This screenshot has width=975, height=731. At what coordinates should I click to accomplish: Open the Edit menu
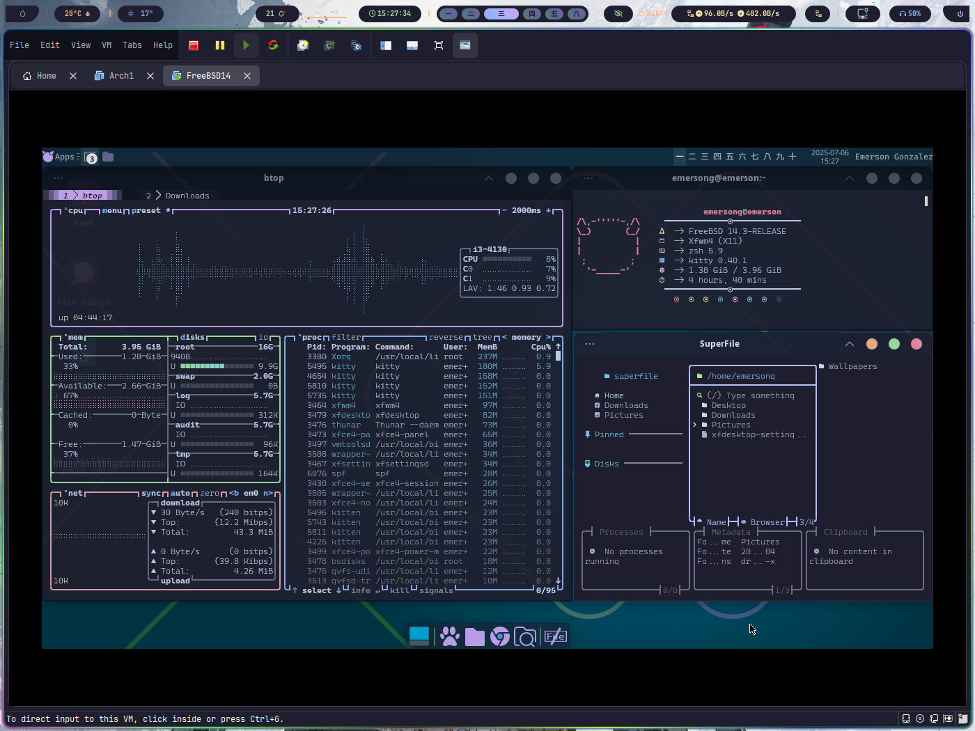point(50,45)
